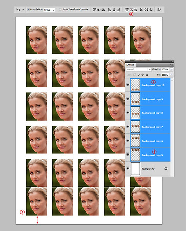The width and height of the screenshot is (186, 231).
Task: Toggle Lock image pixels brush icon
Action: [139, 75]
